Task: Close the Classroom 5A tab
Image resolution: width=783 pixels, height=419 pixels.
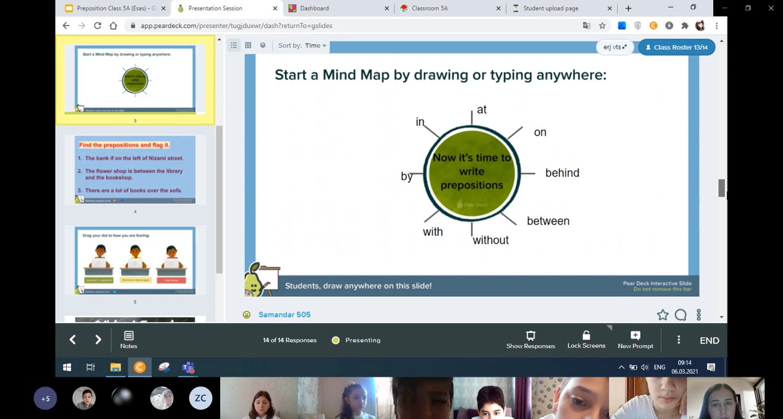Action: tap(498, 8)
